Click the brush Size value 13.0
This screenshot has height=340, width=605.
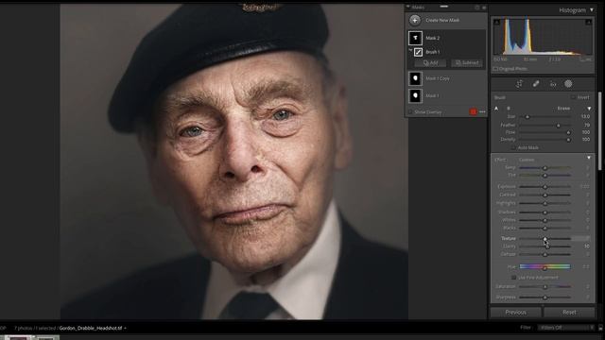tap(585, 116)
